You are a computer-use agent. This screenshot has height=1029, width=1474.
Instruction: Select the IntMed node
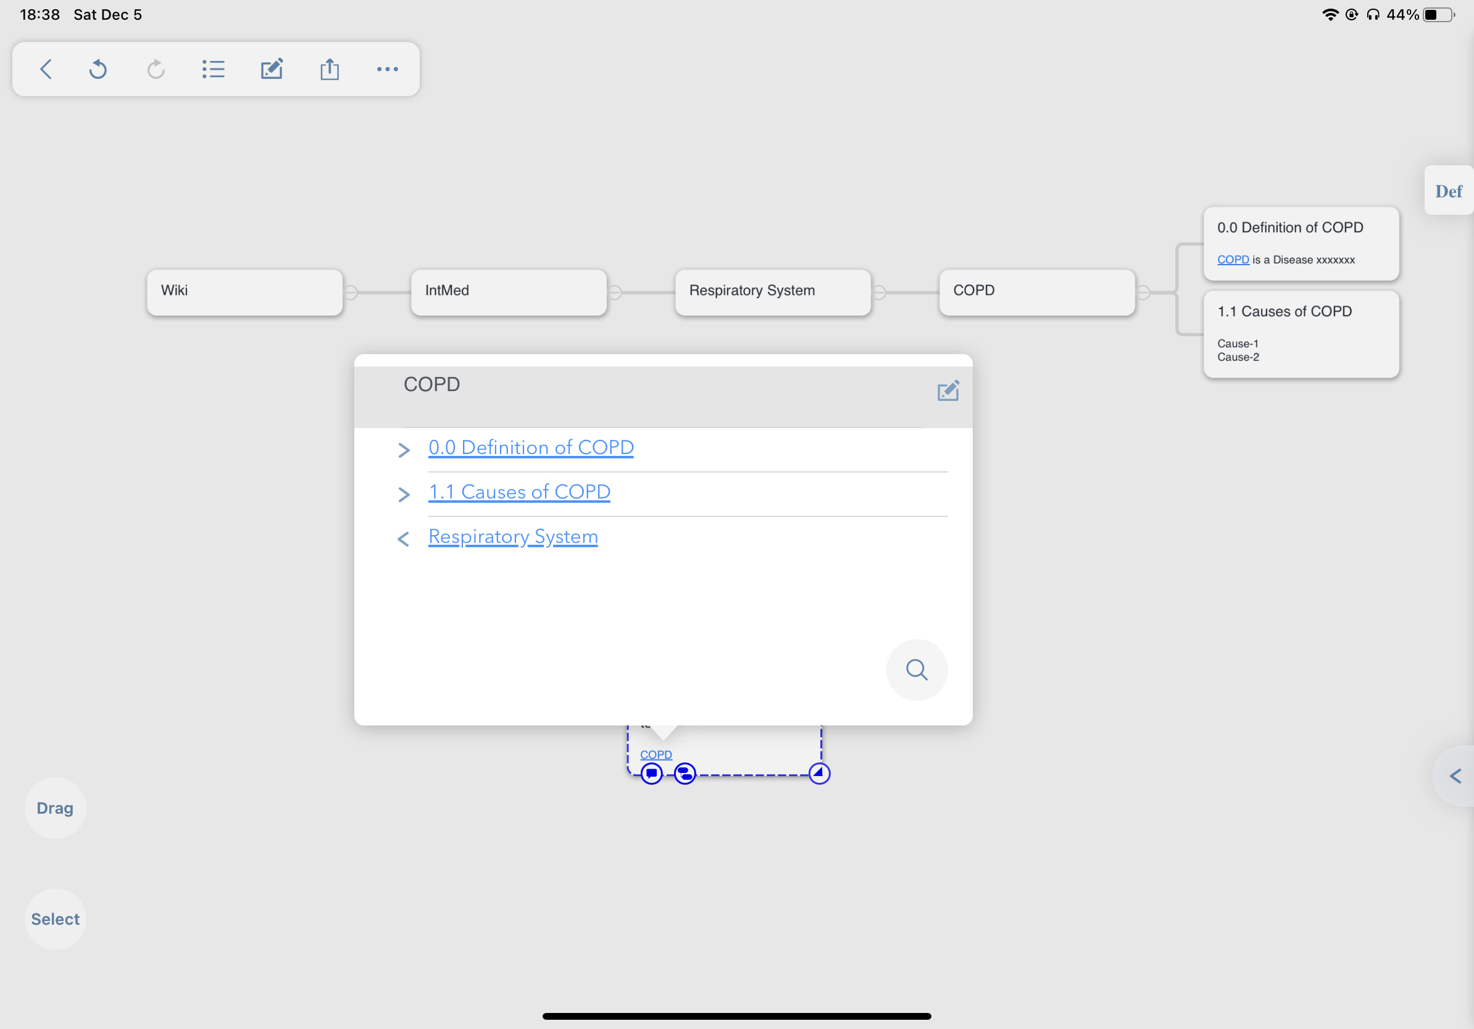(509, 292)
